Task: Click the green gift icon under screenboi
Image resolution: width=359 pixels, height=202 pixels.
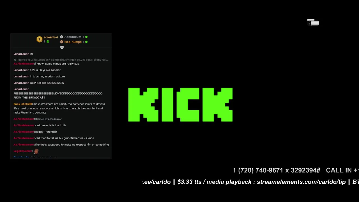Action: 48,42
